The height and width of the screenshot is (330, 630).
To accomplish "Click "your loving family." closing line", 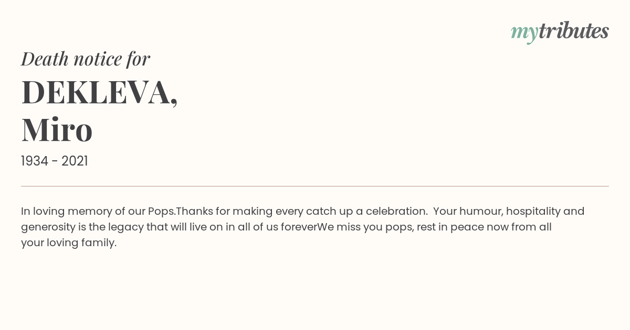I will point(69,243).
